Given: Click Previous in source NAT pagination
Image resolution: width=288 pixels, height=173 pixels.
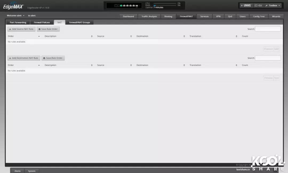Looking at the screenshot, I should pos(268,49).
